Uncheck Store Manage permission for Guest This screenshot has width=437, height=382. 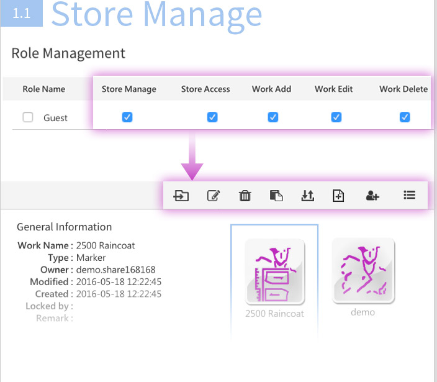tap(127, 117)
